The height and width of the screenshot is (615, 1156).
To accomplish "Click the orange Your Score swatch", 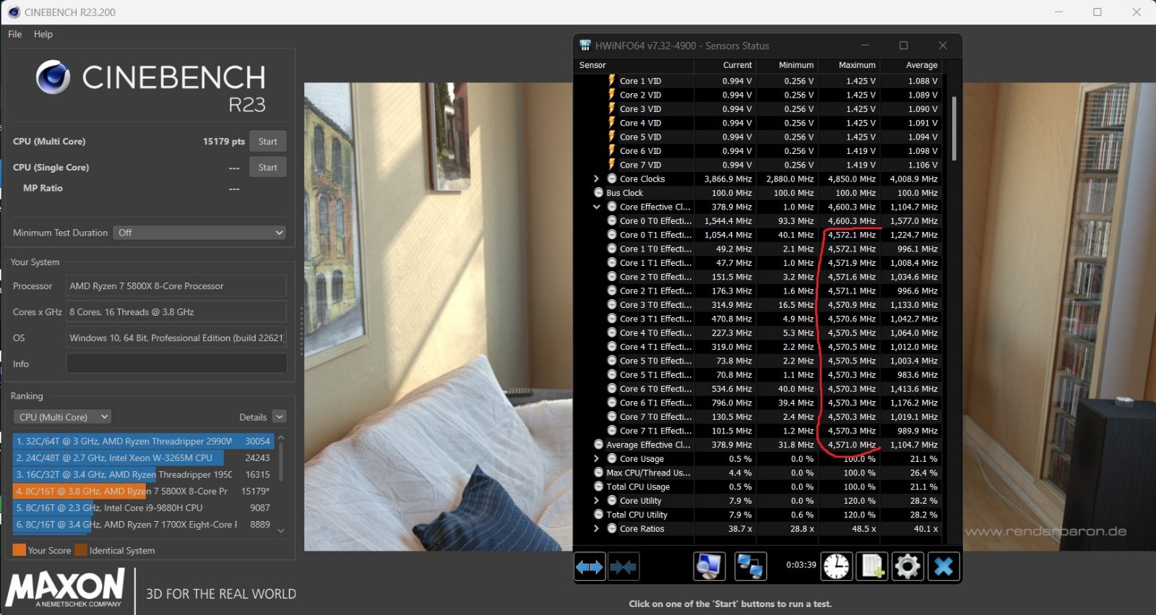I will click(x=20, y=550).
